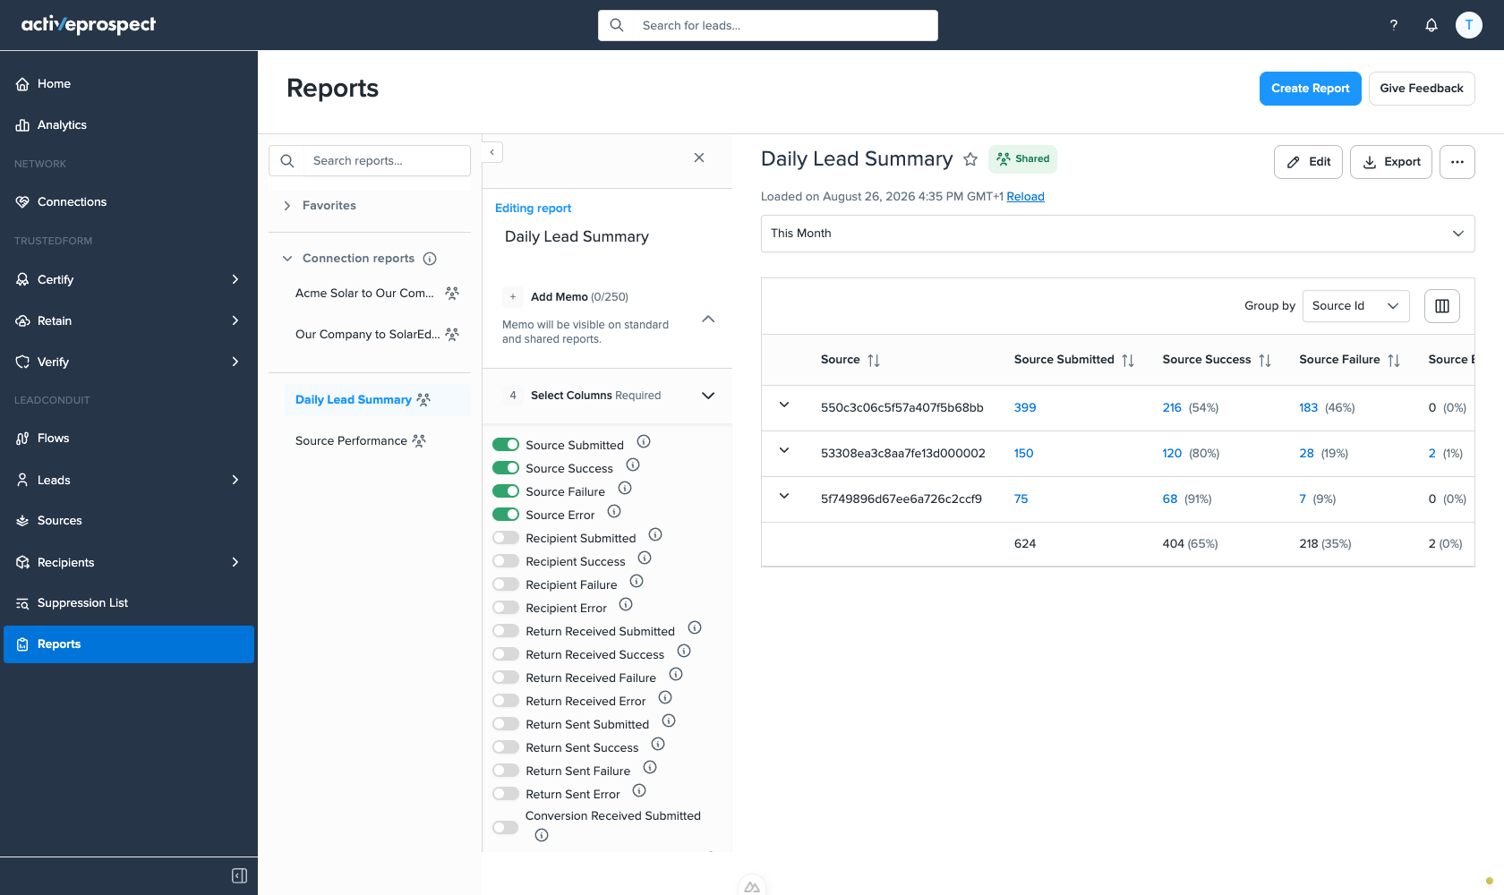Image resolution: width=1504 pixels, height=895 pixels.
Task: Open Flows in the sidebar
Action: tap(129, 439)
